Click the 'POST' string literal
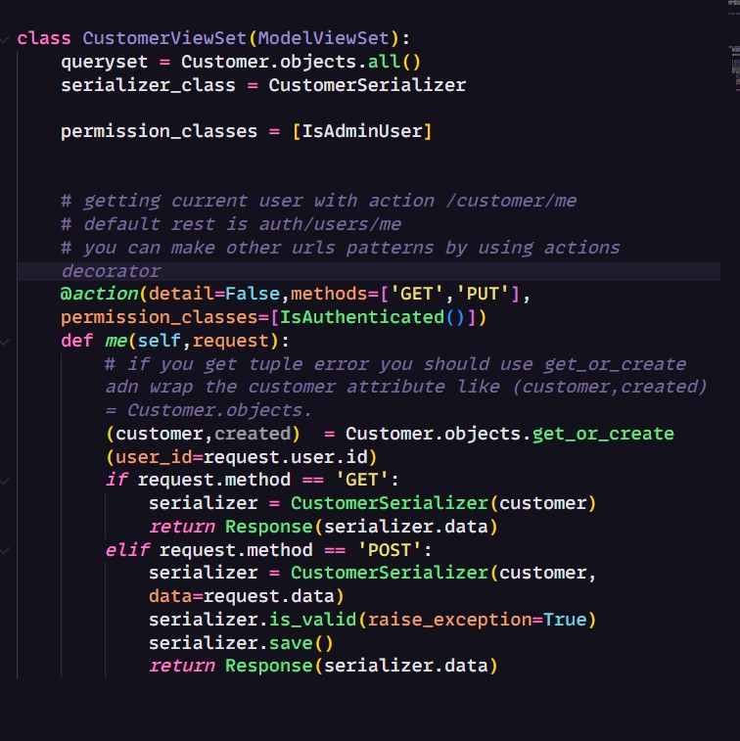 [x=389, y=550]
